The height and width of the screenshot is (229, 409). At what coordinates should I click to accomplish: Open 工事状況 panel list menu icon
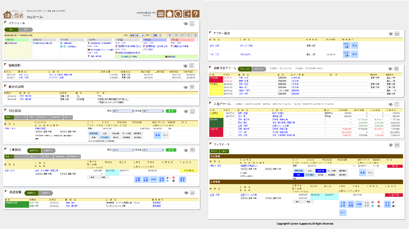[x=192, y=150]
